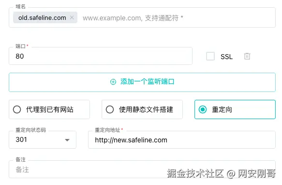The height and width of the screenshot is (185, 282).
Task: Select the proxy to existing website option
Action: click(x=49, y=109)
